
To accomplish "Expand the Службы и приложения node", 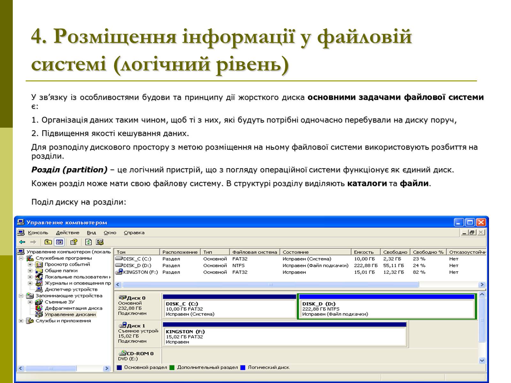I will [21, 321].
